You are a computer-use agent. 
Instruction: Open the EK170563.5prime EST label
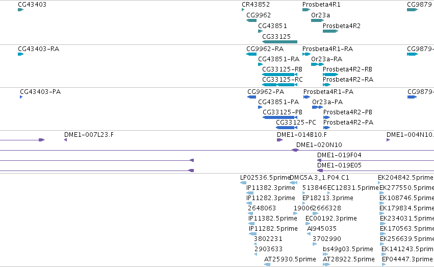407,229
